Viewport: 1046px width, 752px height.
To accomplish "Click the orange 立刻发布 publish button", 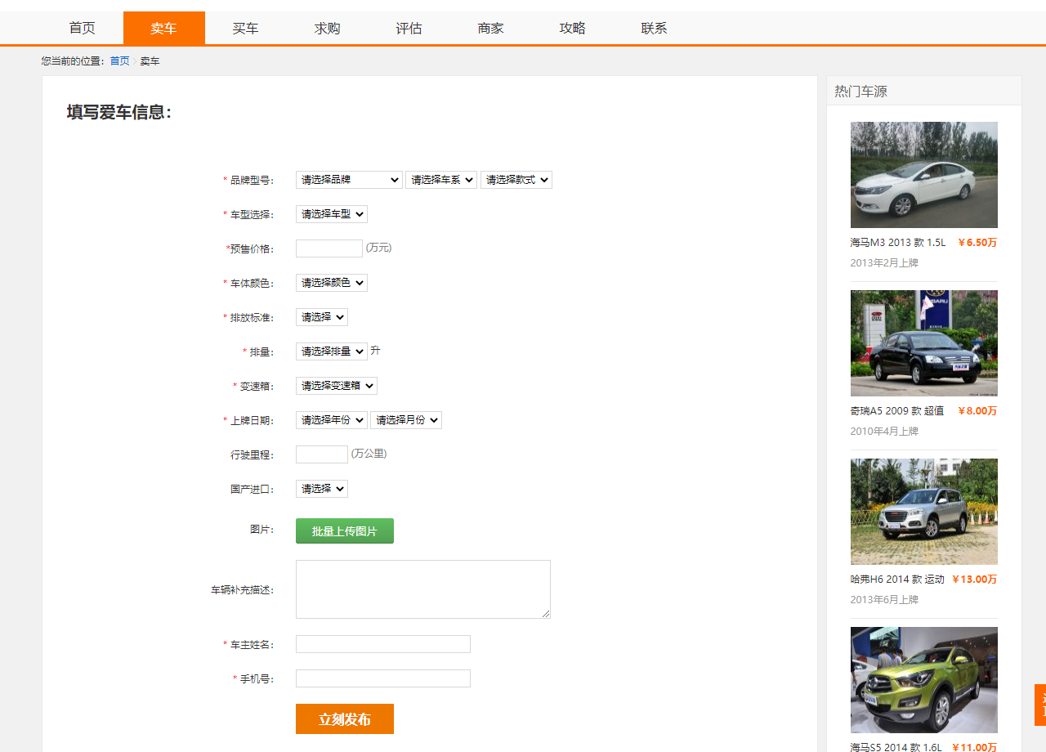I will click(x=344, y=718).
